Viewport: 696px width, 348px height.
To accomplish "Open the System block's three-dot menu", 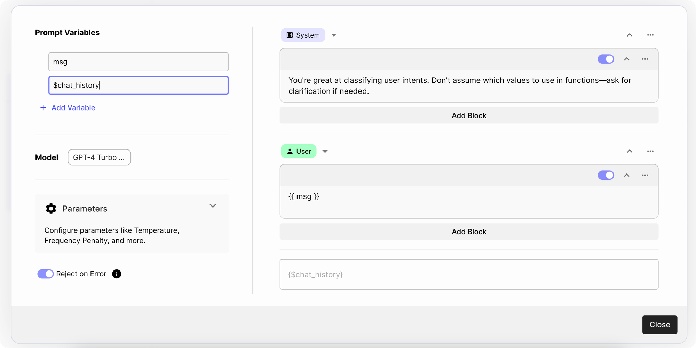I will [x=645, y=59].
